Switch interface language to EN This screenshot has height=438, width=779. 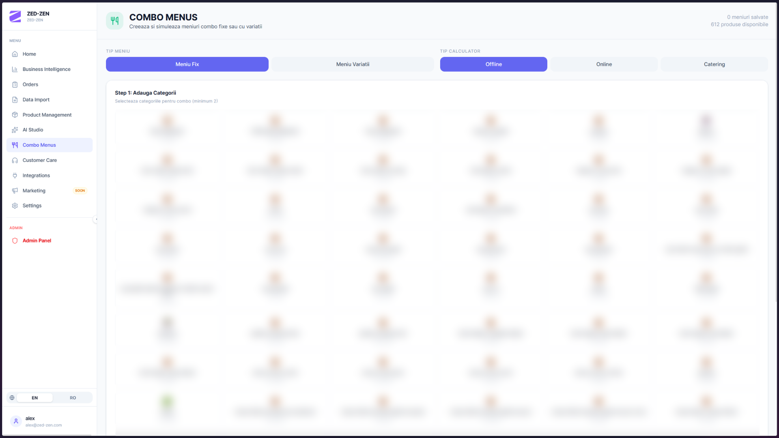(34, 398)
